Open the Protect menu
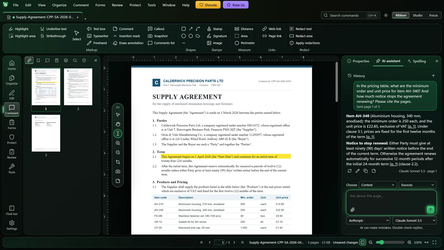This screenshot has width=444, height=250. [135, 5]
